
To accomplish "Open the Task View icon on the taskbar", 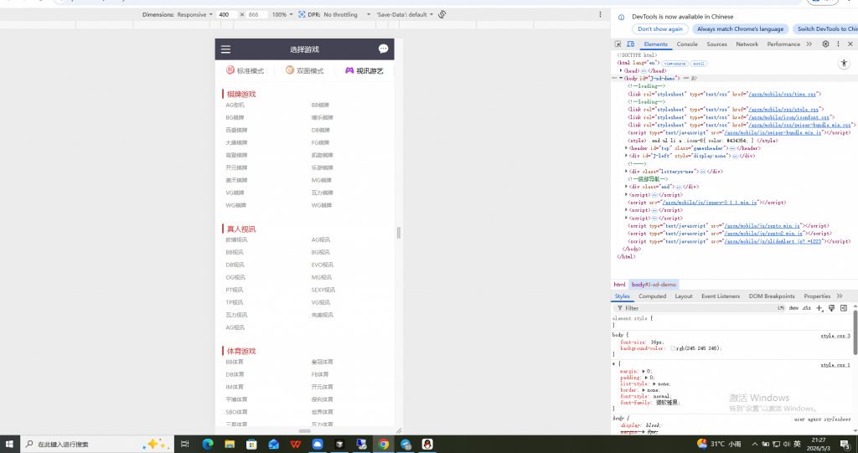I will tap(185, 445).
